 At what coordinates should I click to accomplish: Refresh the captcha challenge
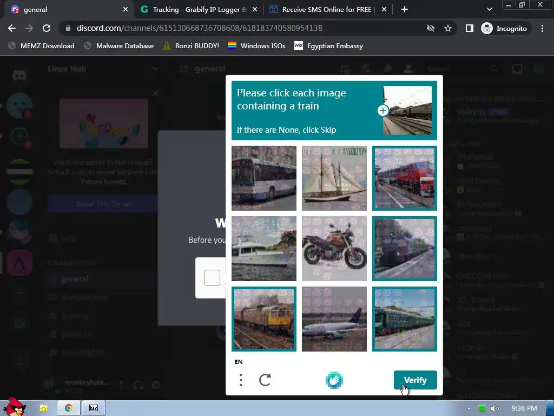[265, 380]
